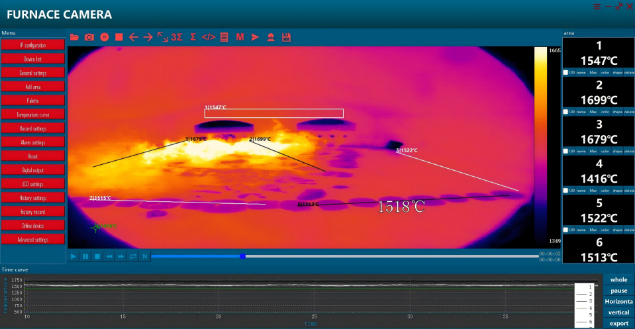635x329 pixels.
Task: Select the single Σ toolbar icon
Action: tap(193, 37)
